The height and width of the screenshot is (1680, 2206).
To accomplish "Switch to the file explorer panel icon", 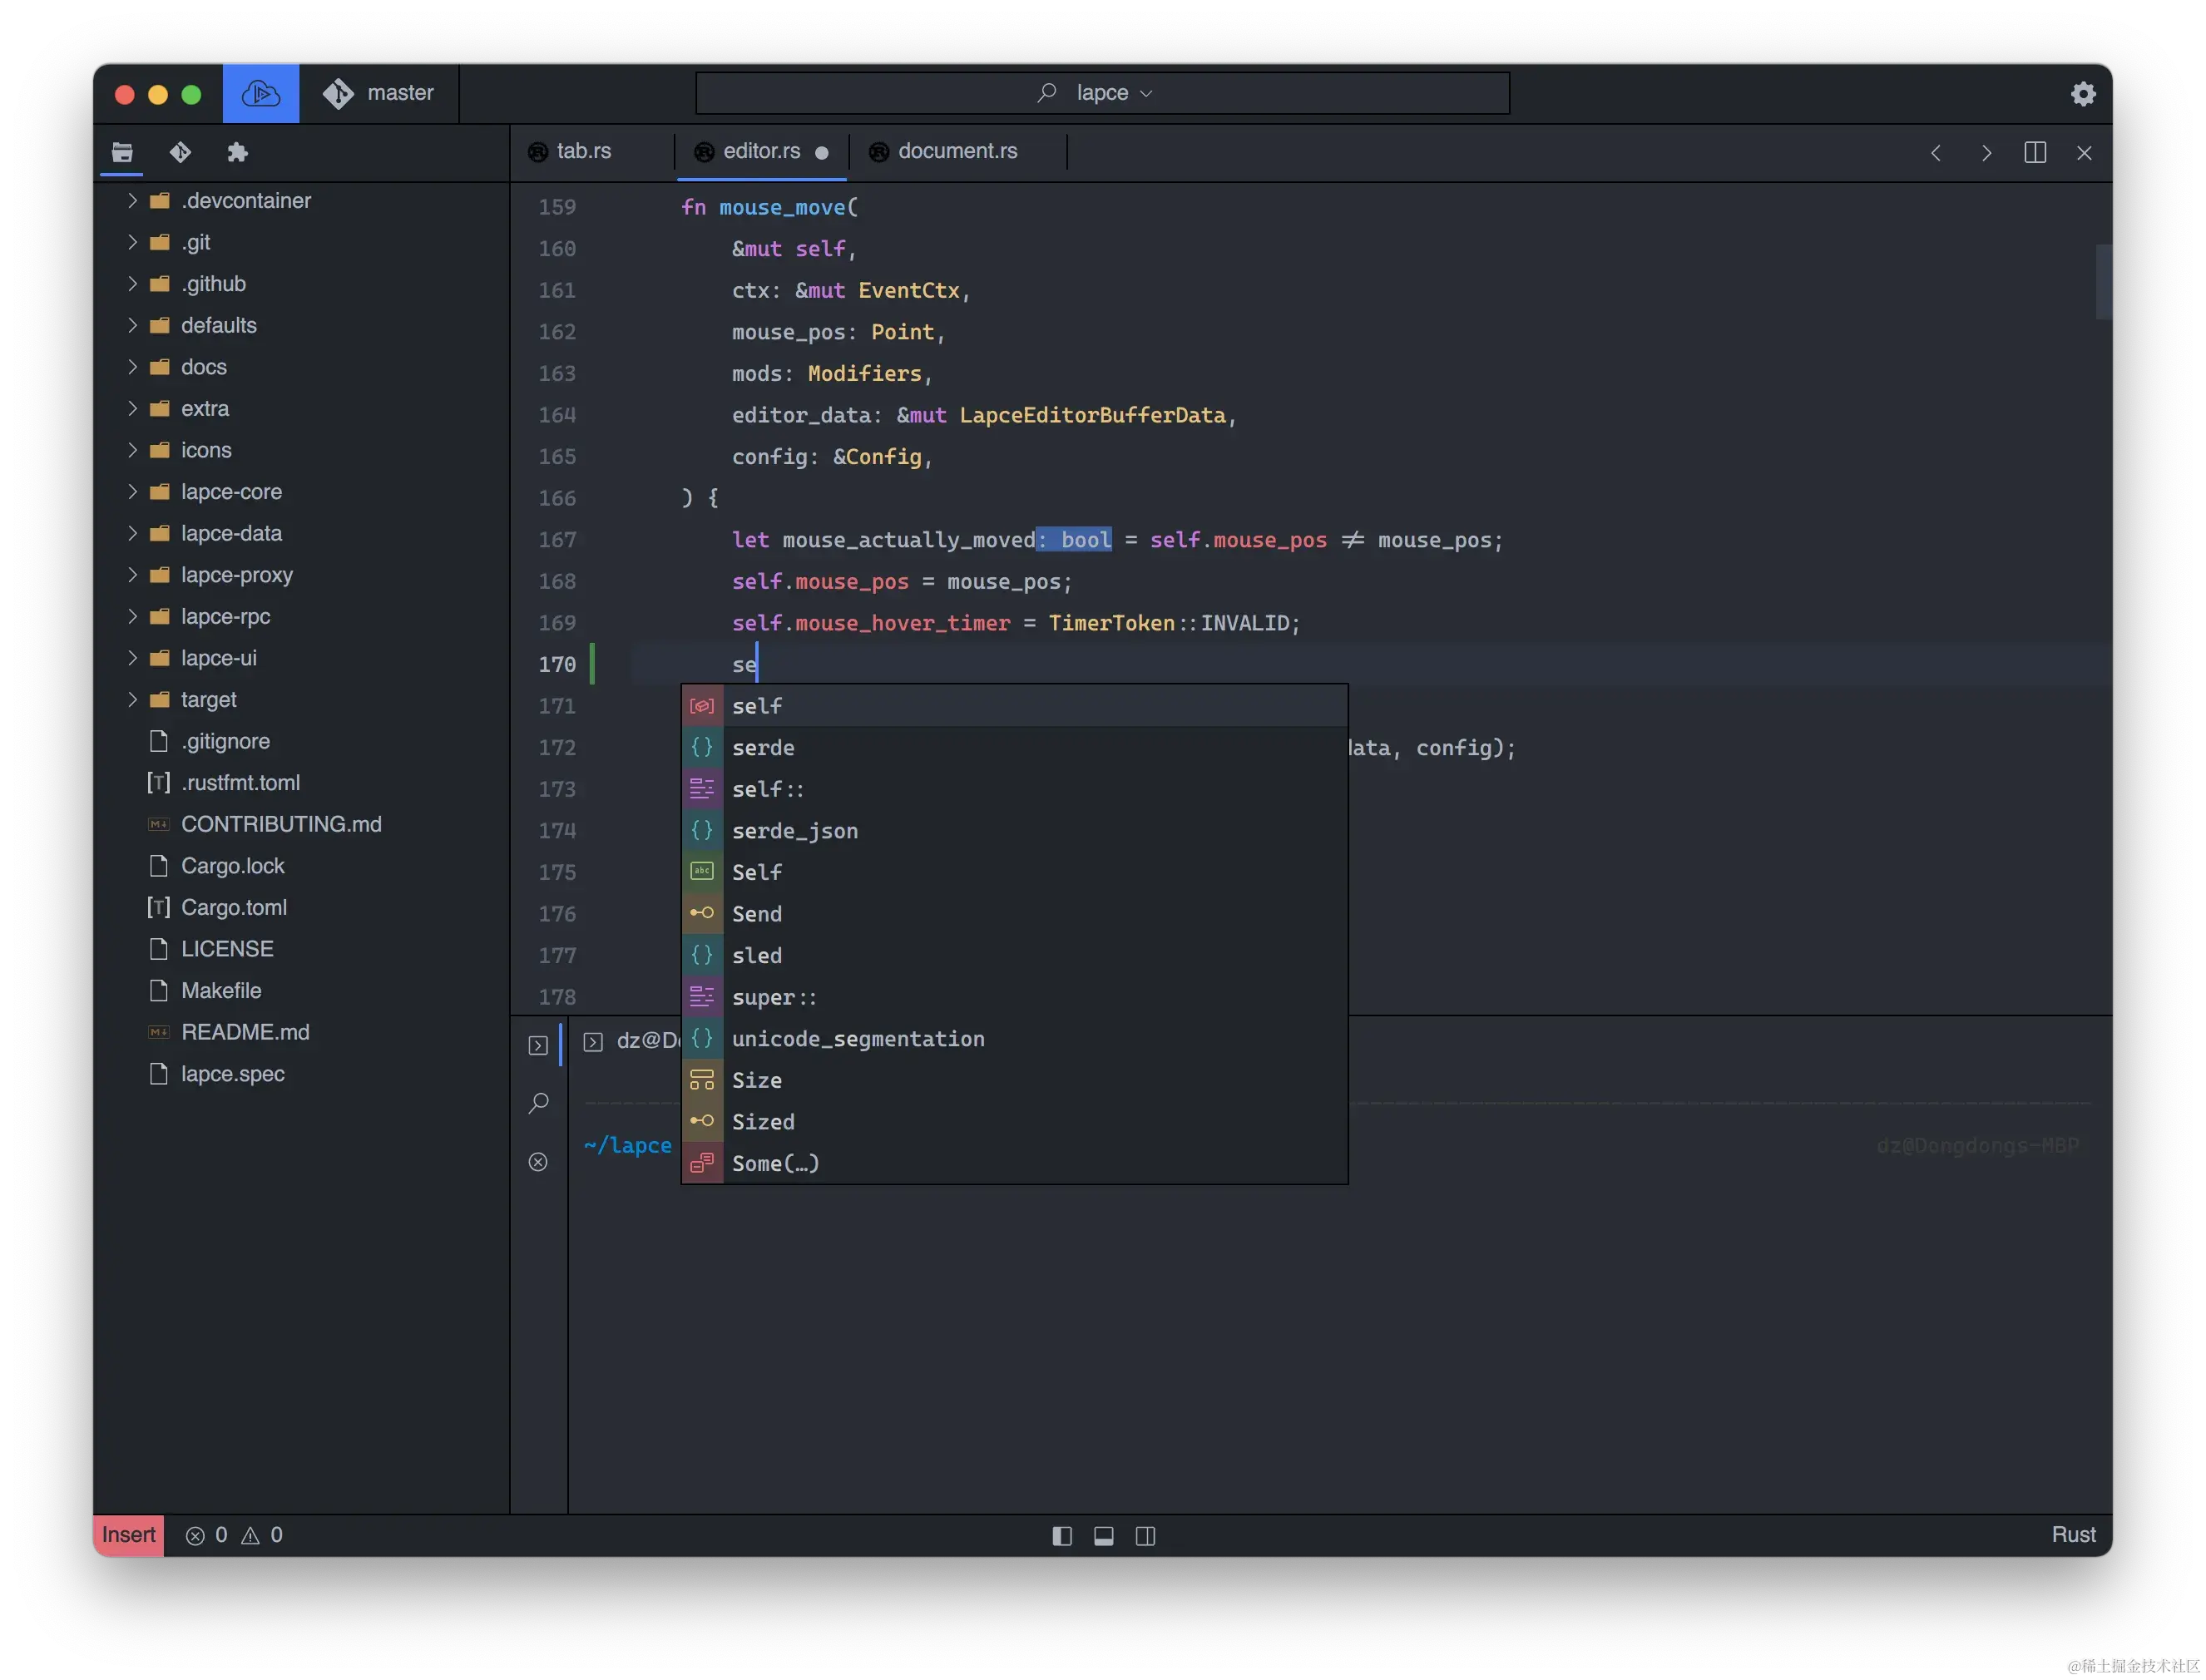I will 122,152.
